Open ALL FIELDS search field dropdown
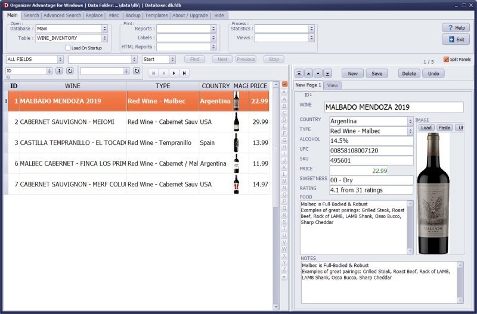The image size is (477, 314). point(60,59)
